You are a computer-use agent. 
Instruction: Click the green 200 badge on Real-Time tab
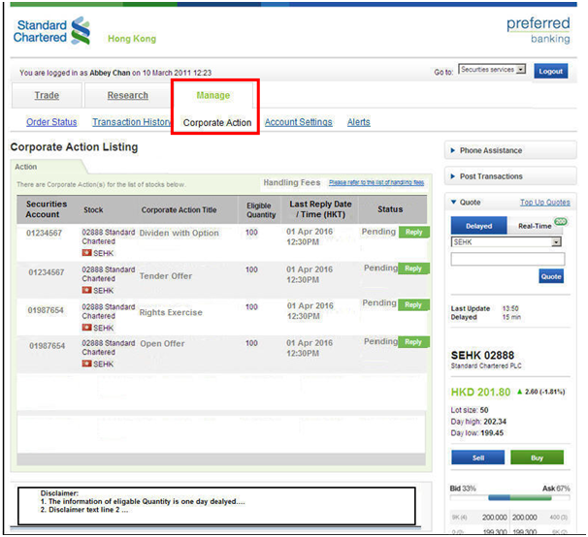pos(560,221)
